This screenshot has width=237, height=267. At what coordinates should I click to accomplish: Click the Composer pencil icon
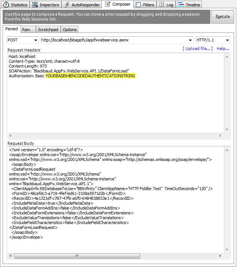107,4
